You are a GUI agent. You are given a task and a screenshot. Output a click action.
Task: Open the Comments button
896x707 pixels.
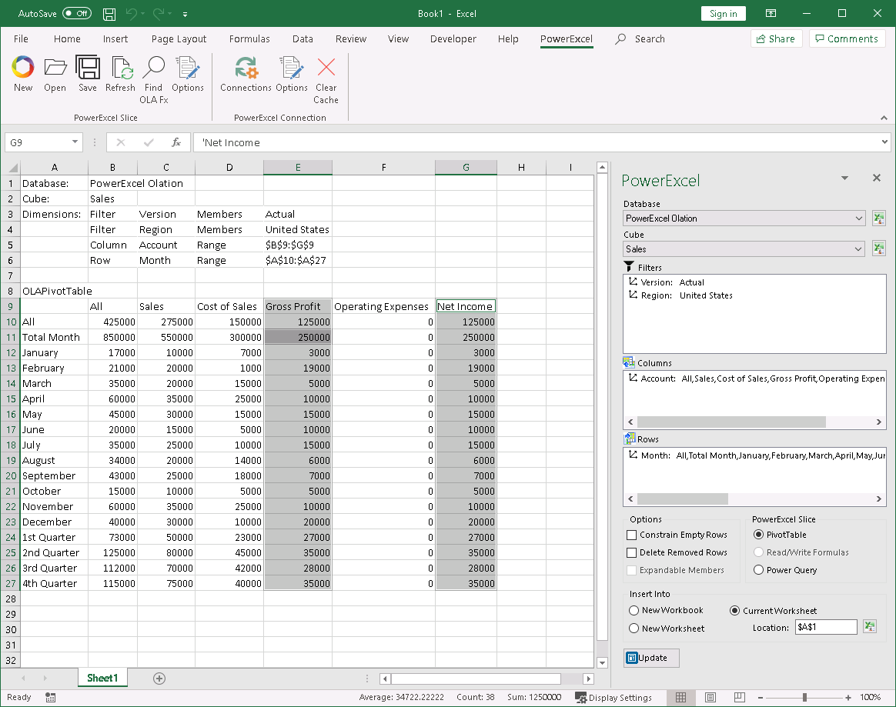coord(847,38)
